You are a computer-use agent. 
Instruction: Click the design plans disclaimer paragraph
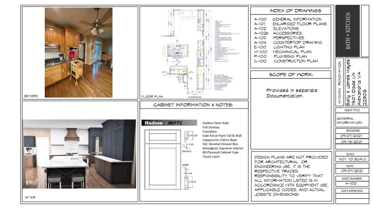(291, 176)
